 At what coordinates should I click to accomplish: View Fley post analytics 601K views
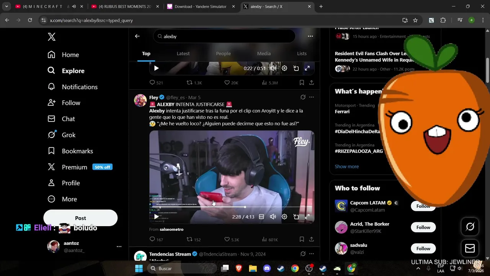point(269,240)
